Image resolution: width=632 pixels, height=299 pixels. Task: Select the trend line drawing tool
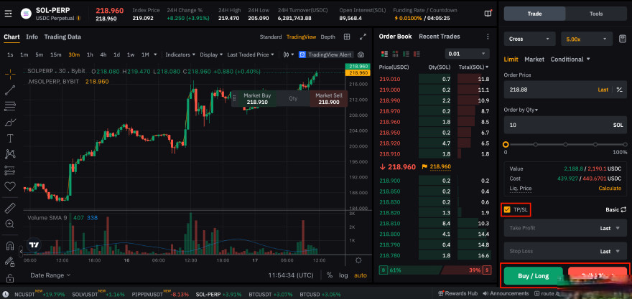[10, 90]
